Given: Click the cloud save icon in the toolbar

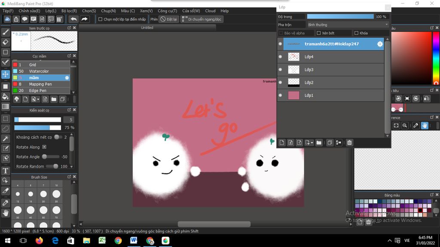Looking at the screenshot, I should coord(7,19).
